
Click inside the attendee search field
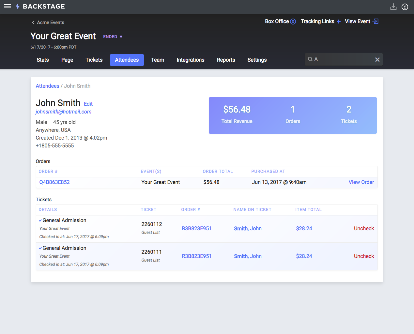344,59
